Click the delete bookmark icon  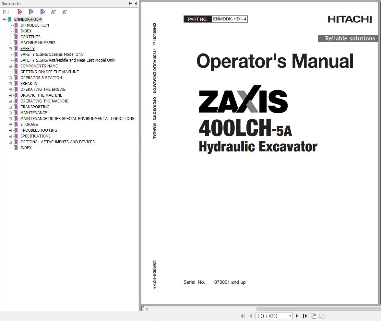pos(20,12)
